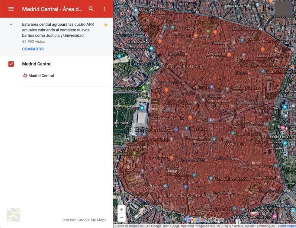Select the Madrid Central layer title
This screenshot has height=228, width=296.
tap(37, 64)
